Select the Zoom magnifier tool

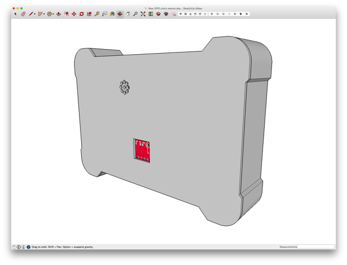click(135, 14)
